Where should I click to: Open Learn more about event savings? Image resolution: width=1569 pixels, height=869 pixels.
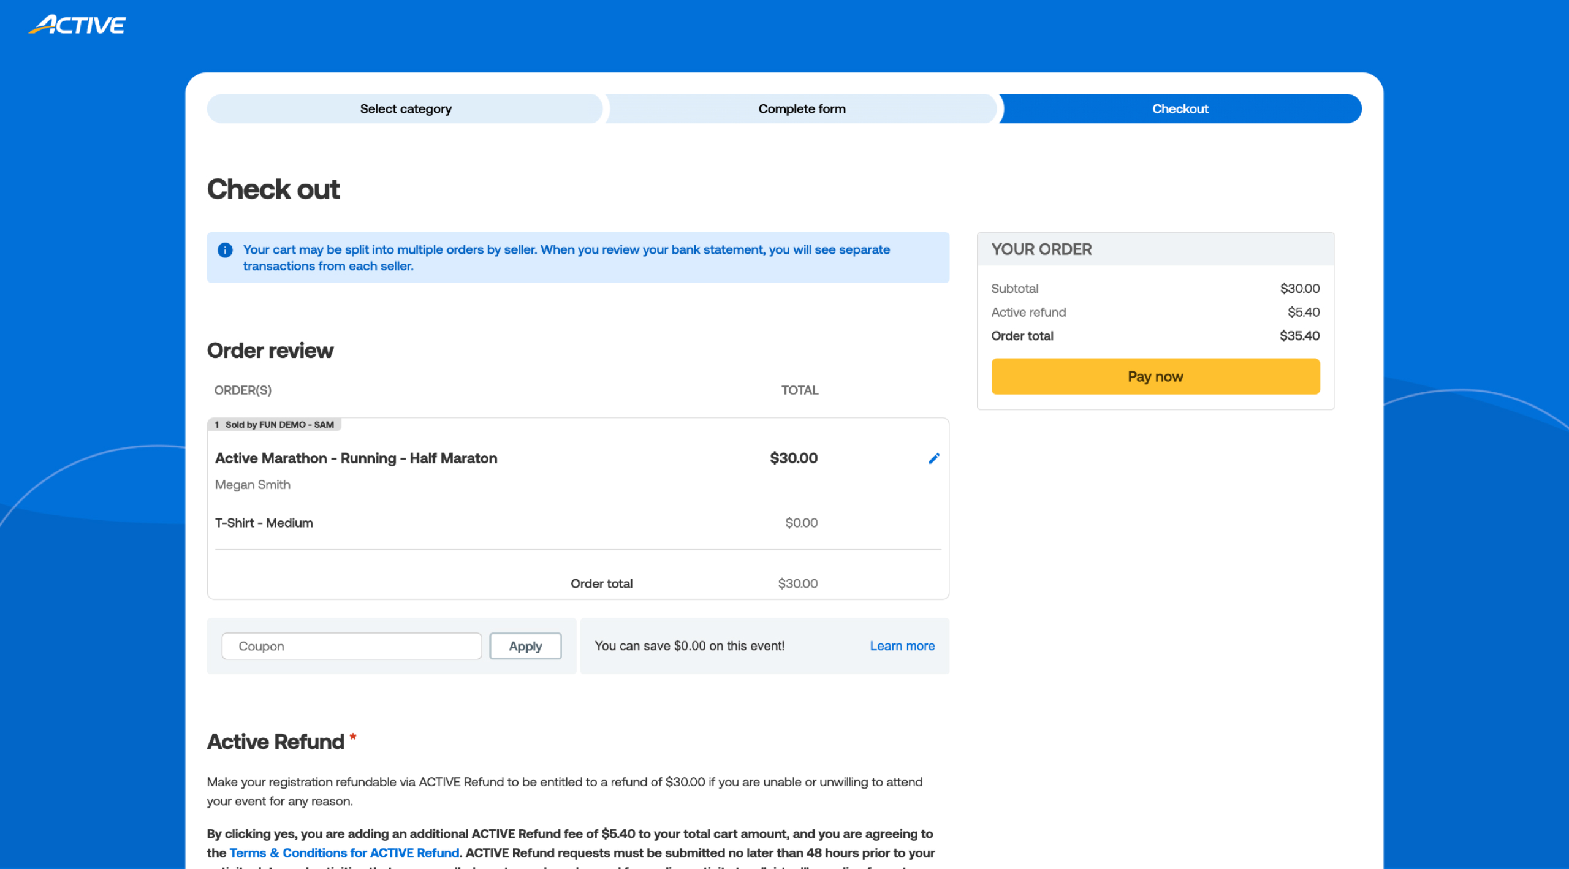coord(902,645)
